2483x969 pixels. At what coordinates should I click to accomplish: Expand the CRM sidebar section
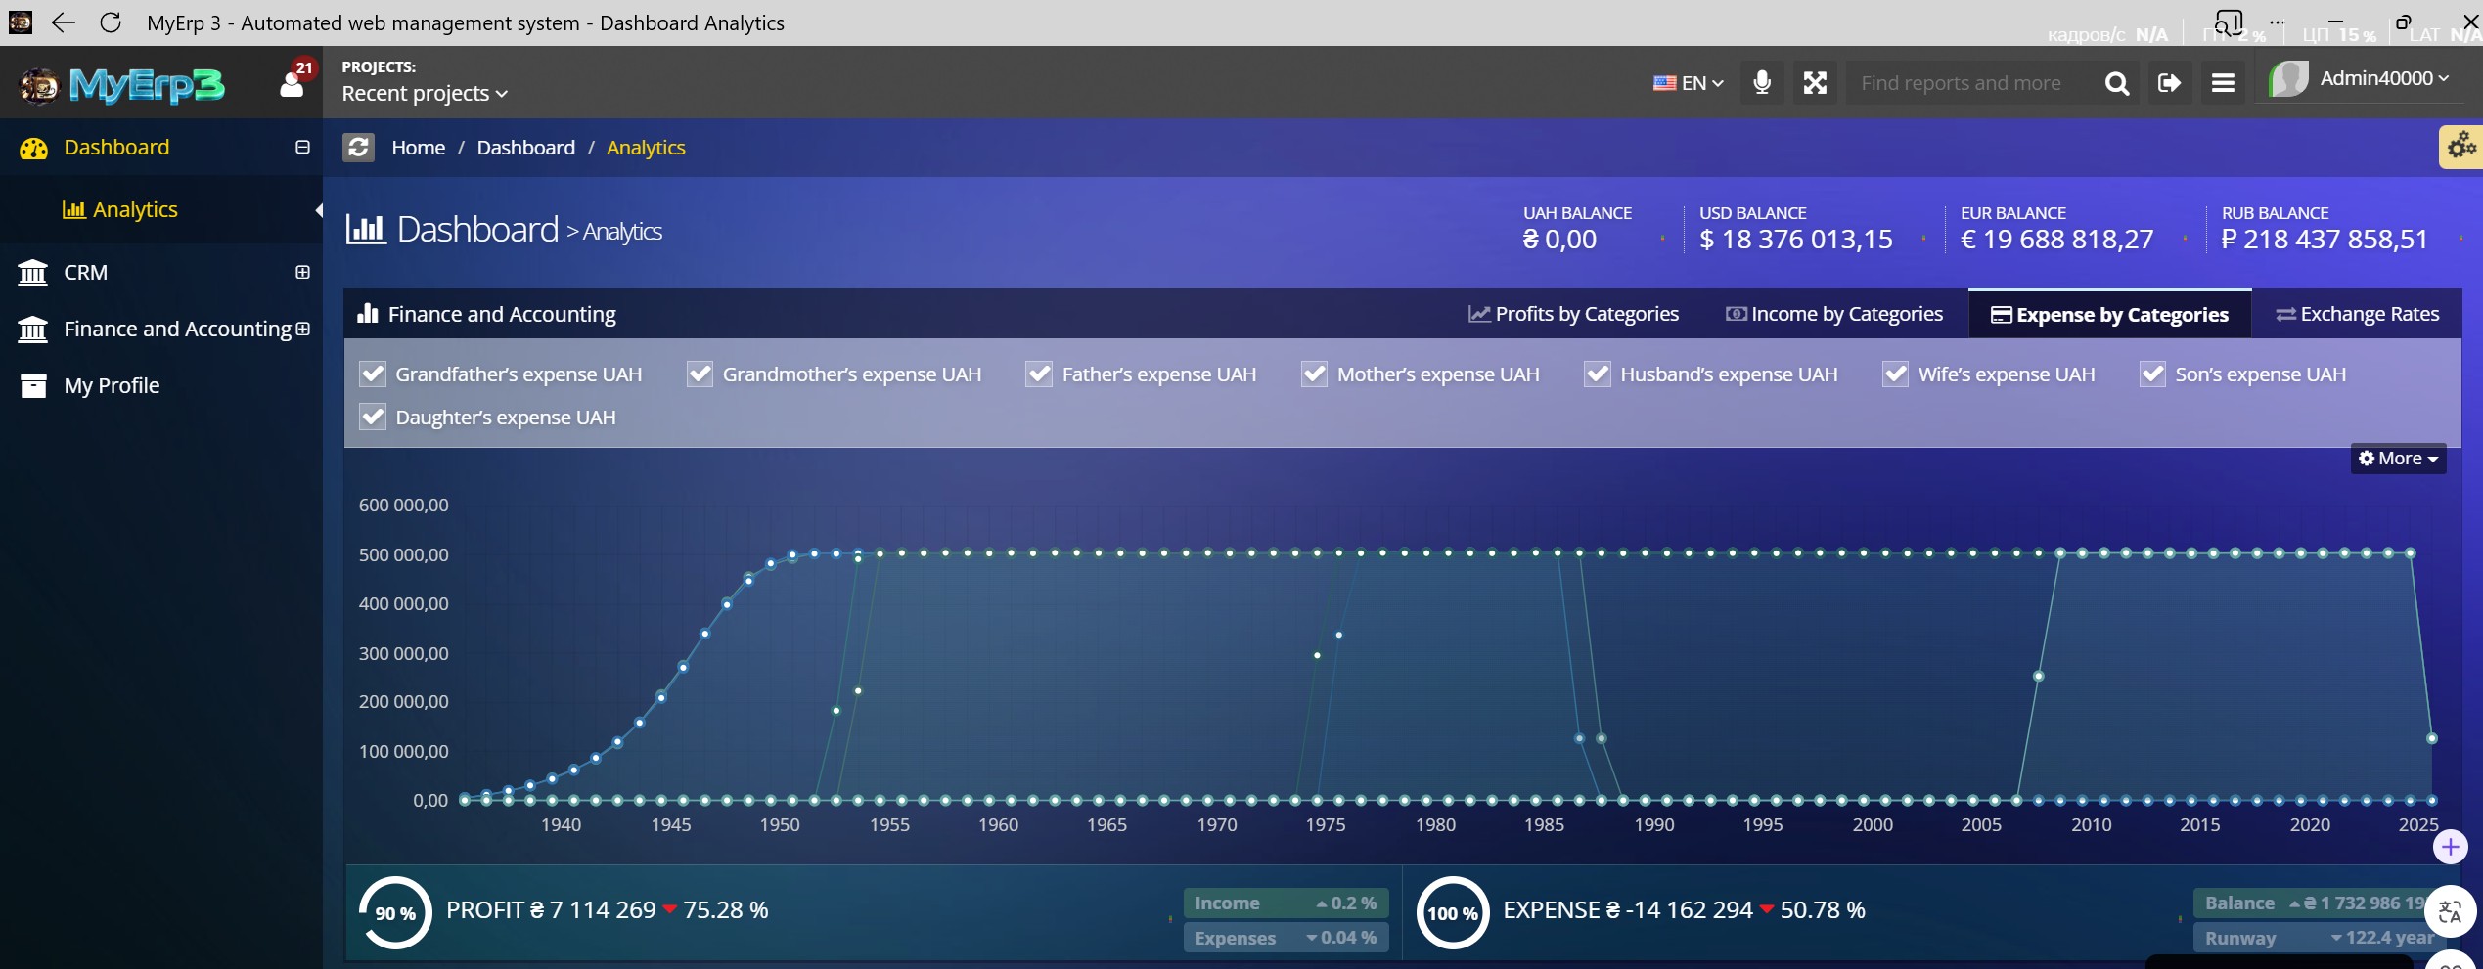302,273
